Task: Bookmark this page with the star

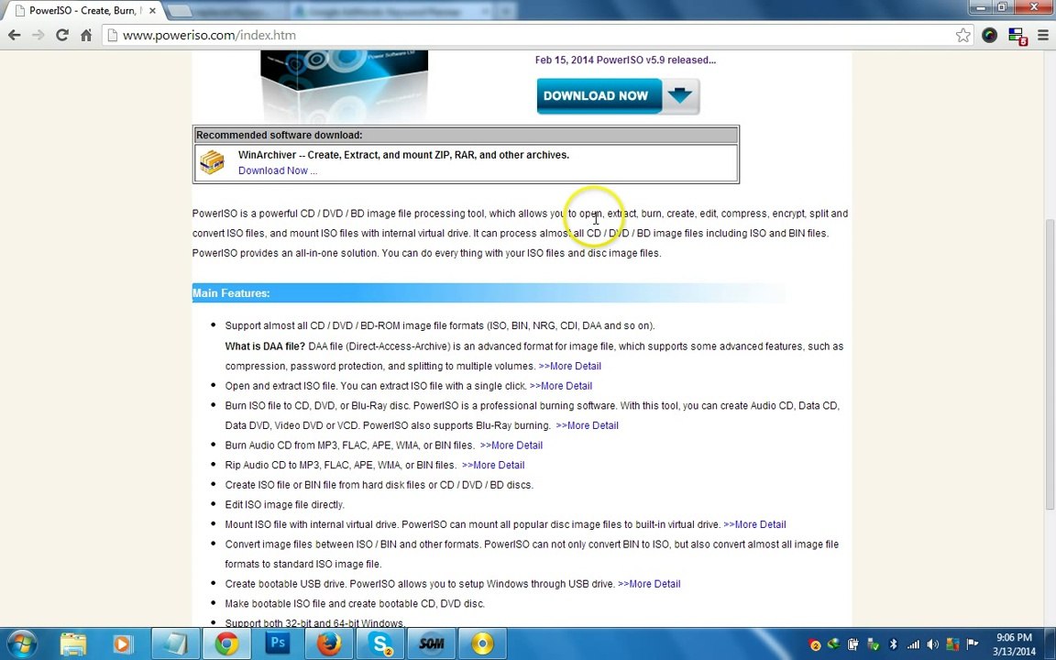Action: coord(963,36)
